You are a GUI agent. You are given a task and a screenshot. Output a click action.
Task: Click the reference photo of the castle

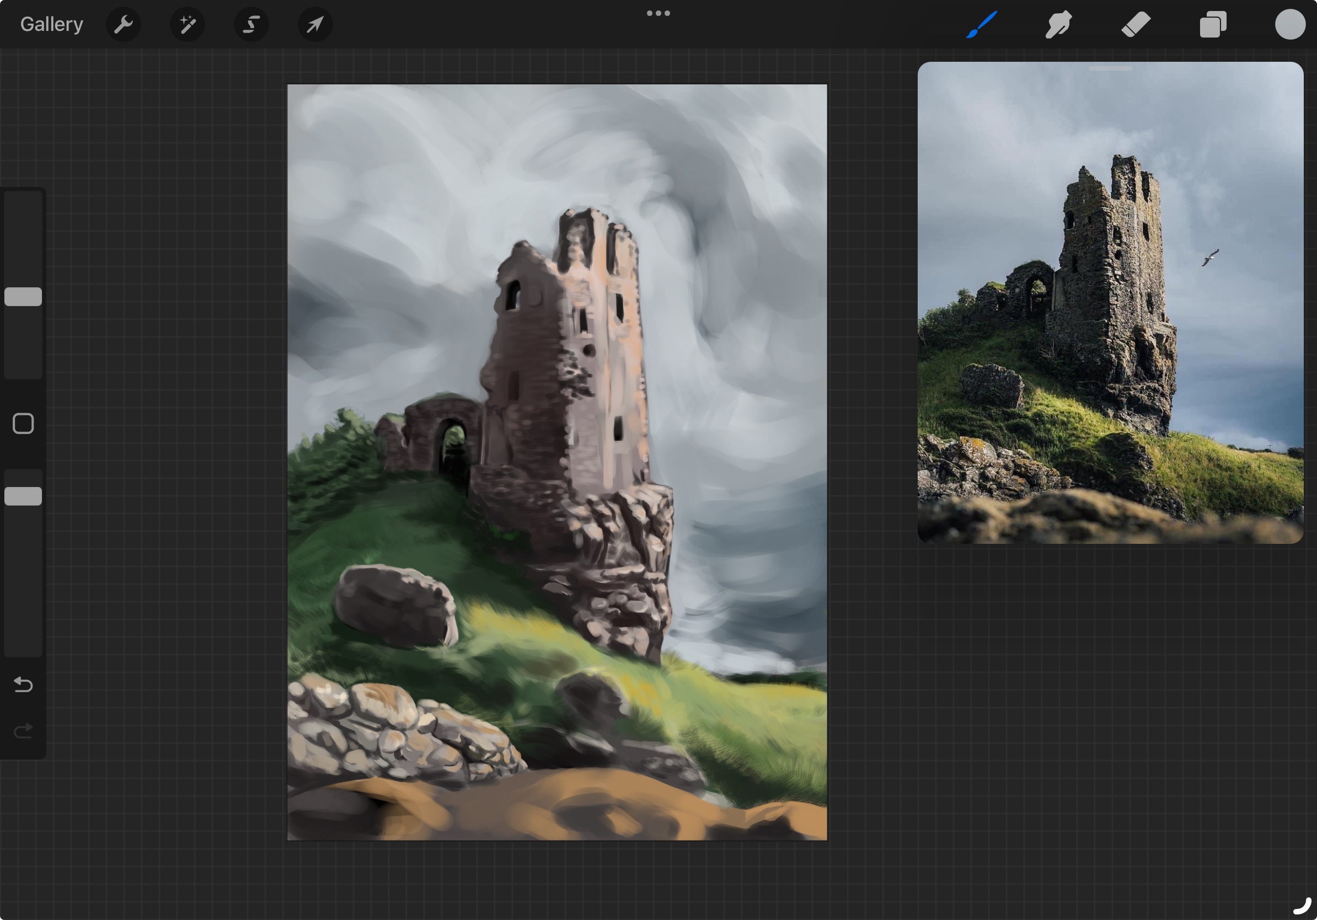pyautogui.click(x=1111, y=302)
